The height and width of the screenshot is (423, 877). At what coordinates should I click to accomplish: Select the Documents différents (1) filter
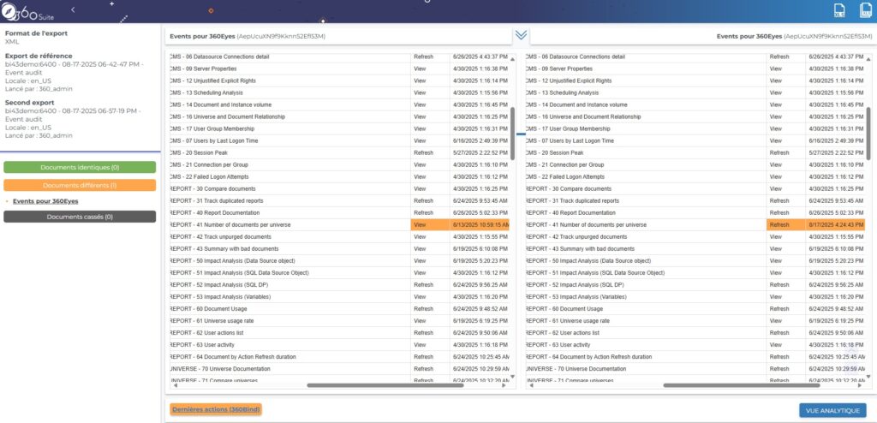tap(80, 185)
